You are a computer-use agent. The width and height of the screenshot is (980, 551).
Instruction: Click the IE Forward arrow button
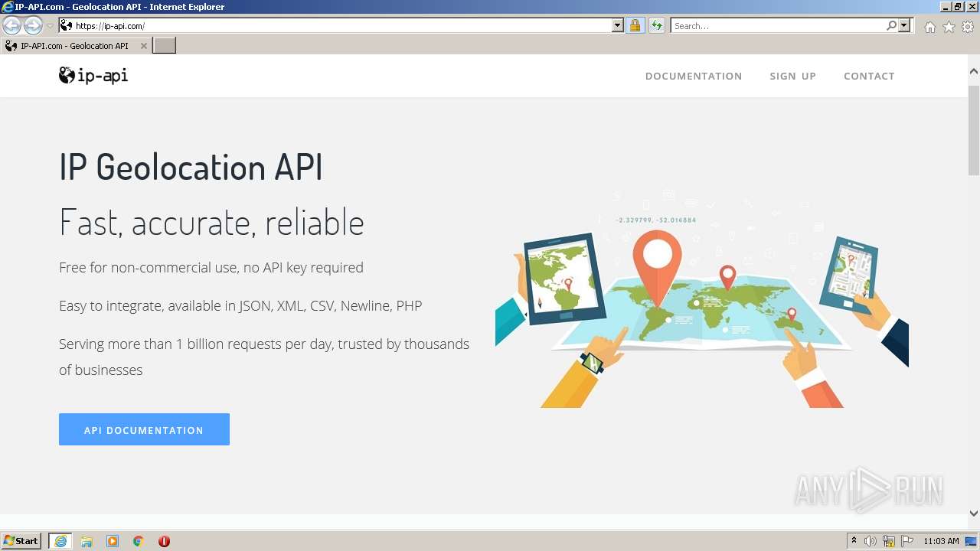[33, 25]
